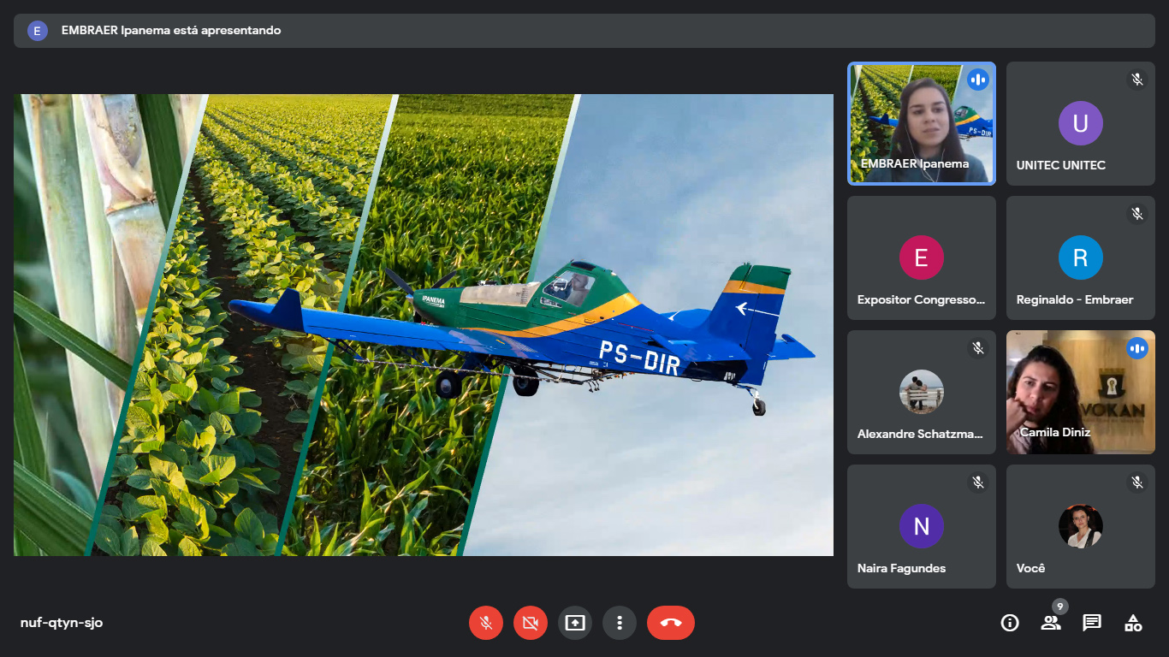This screenshot has width=1169, height=657.
Task: Show the participants list icon
Action: pos(1051,623)
